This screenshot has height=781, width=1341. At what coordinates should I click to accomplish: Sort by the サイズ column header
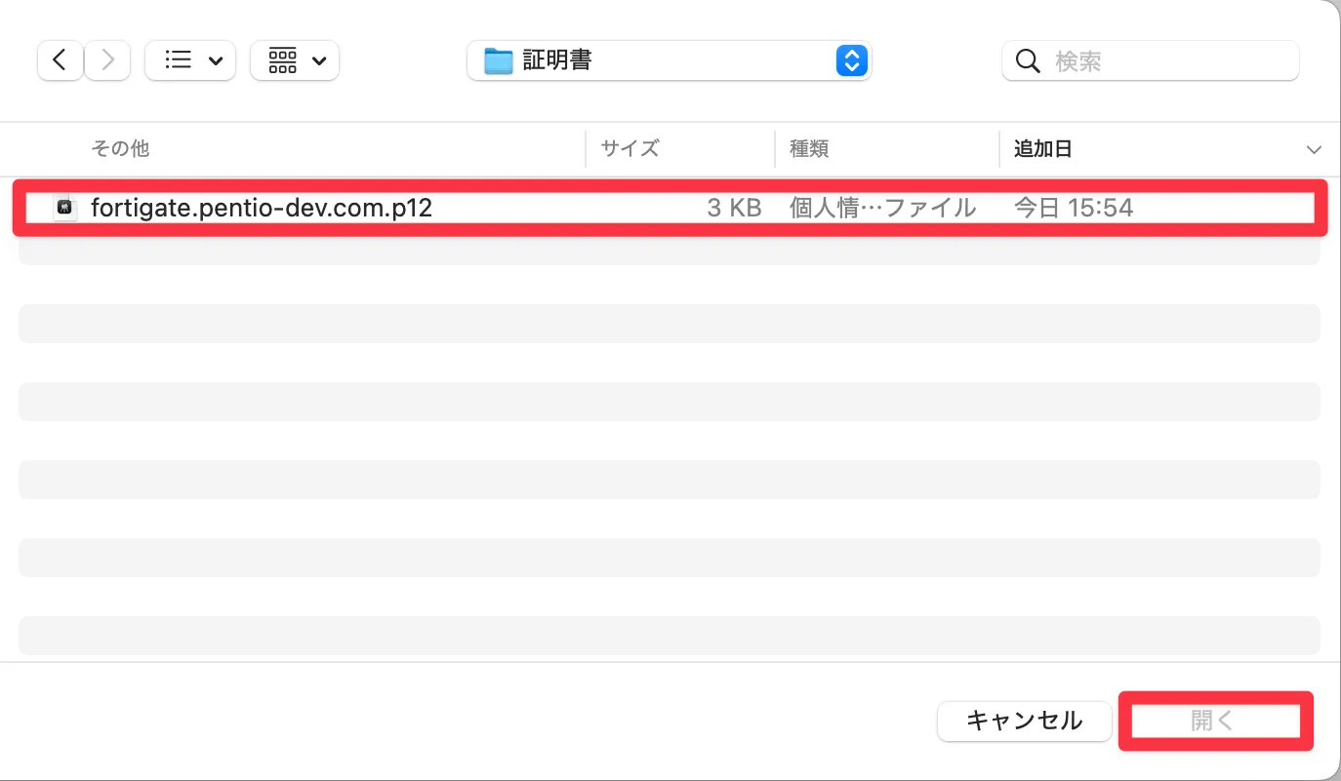630,149
